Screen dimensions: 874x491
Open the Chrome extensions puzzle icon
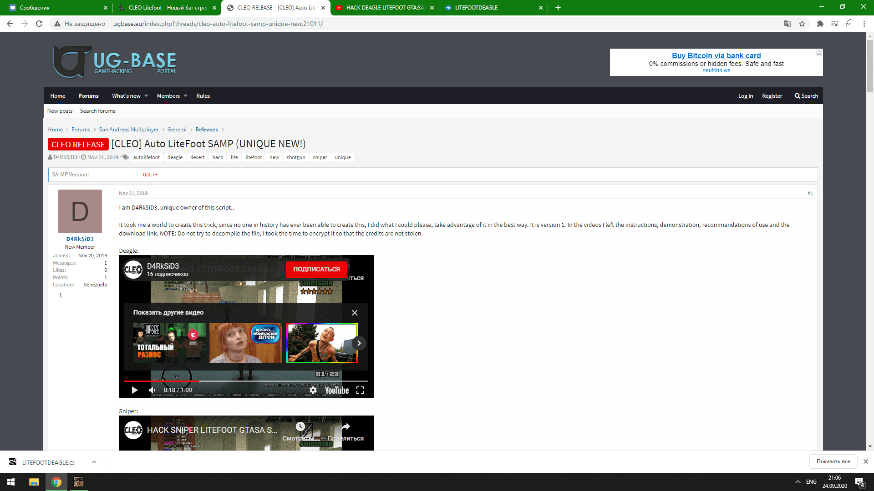click(x=820, y=24)
